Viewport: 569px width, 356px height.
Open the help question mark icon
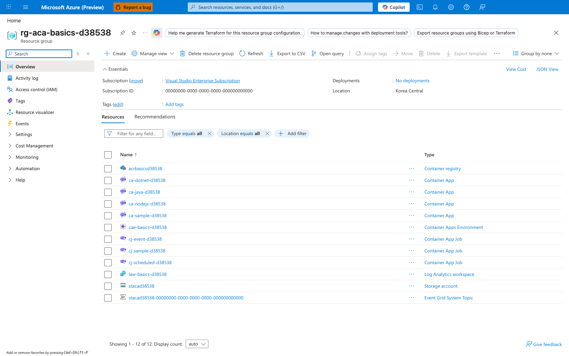click(x=467, y=7)
